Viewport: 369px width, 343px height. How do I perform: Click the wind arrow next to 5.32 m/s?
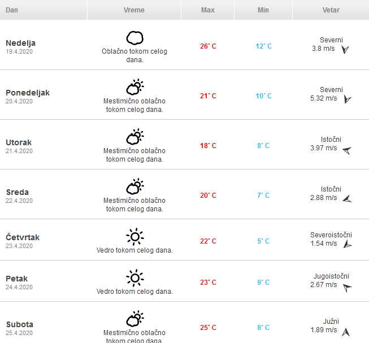[348, 99]
